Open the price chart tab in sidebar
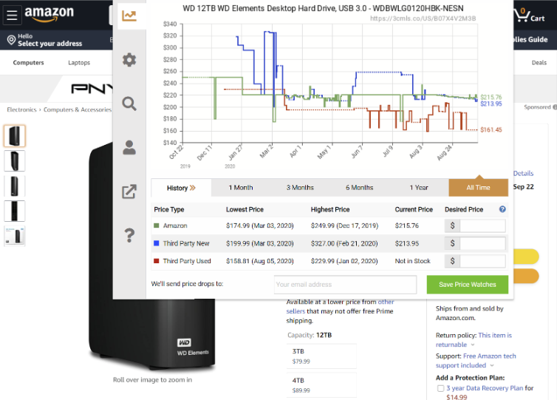557x400 pixels. [x=129, y=16]
